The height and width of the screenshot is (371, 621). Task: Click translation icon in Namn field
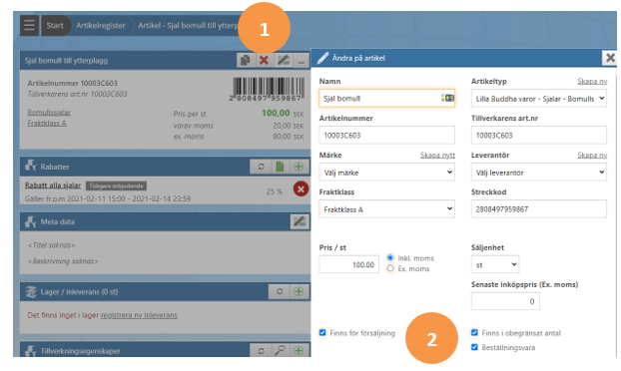pos(447,98)
